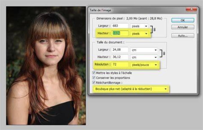Click the pixel Largeur field showing 683

[x=120, y=26]
